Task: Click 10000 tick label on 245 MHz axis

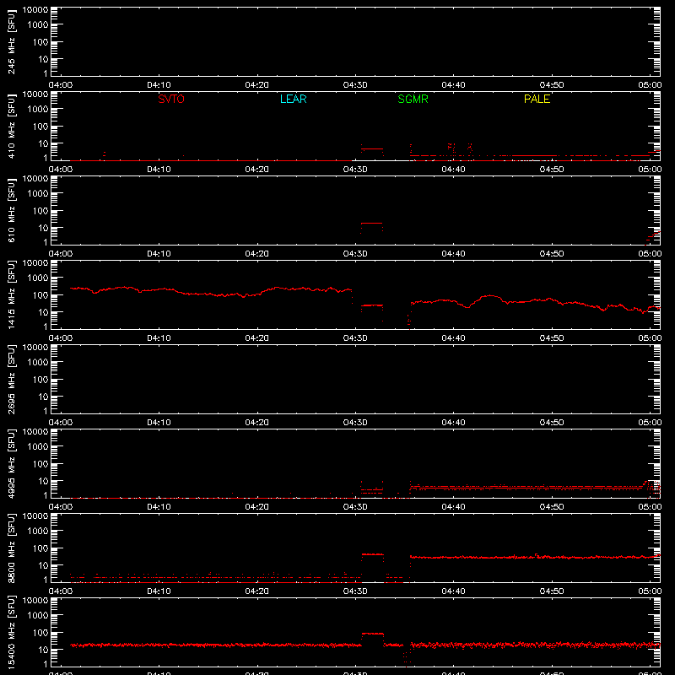Action: 35,10
